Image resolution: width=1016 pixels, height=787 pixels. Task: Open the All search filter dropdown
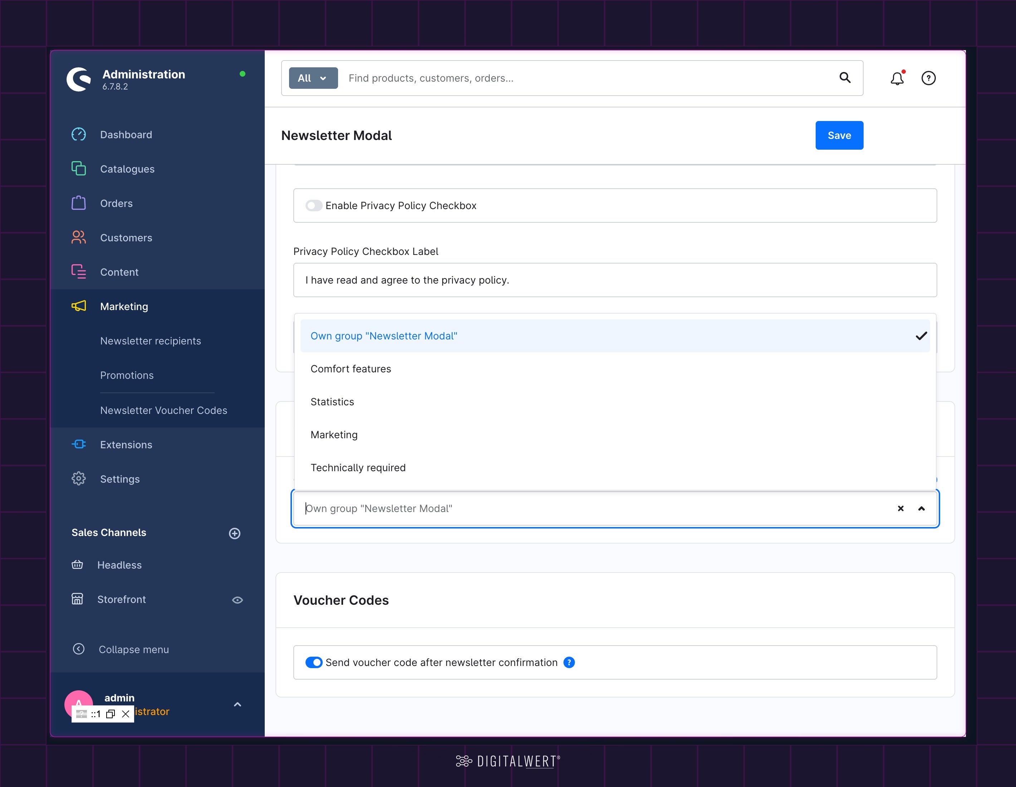313,78
